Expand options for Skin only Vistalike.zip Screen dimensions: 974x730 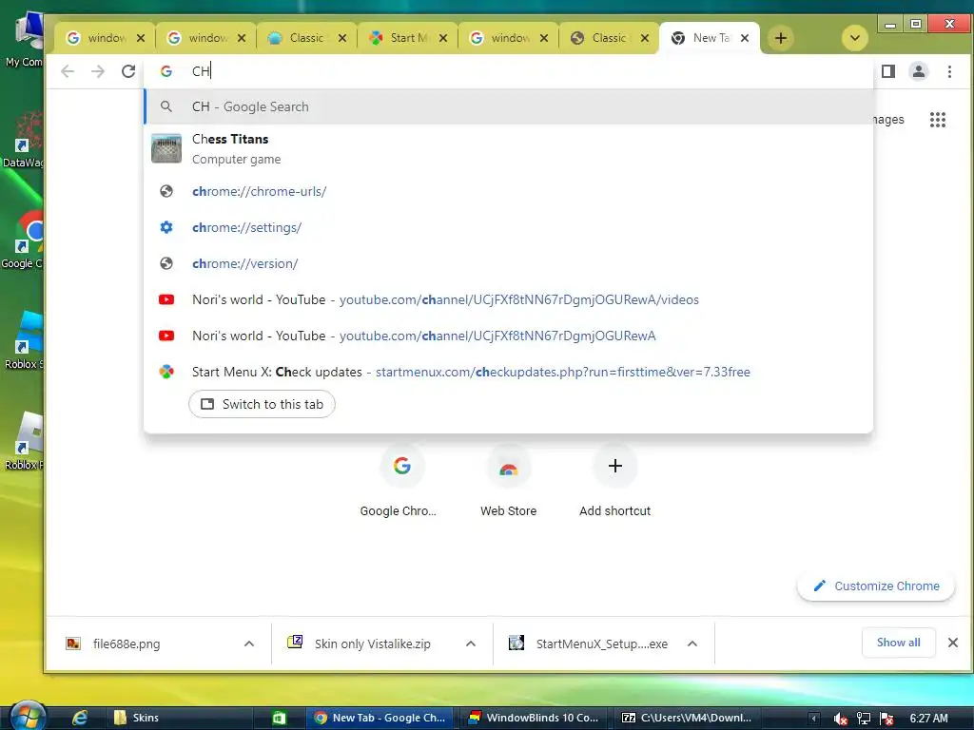click(471, 644)
